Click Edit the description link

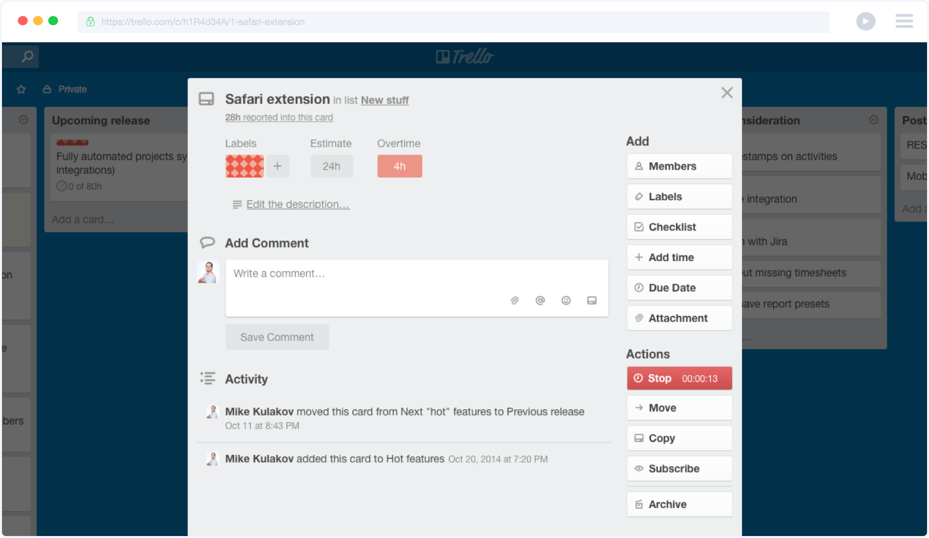click(x=298, y=205)
